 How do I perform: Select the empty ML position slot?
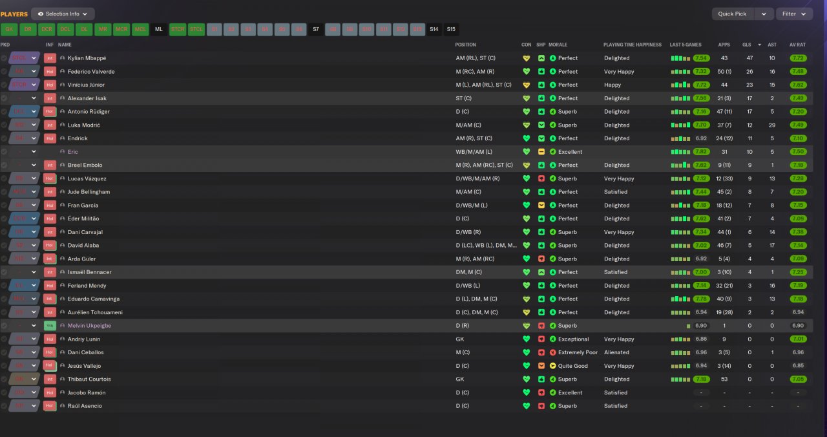[159, 29]
